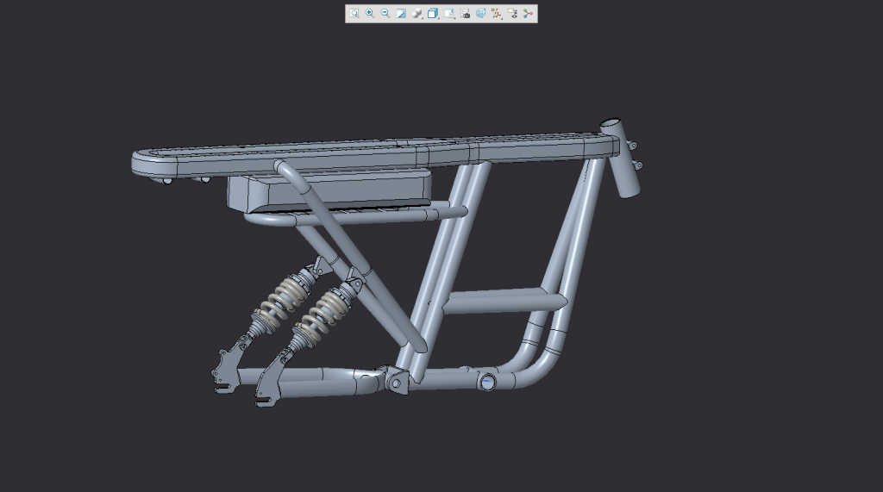Toggle the spin center icon
This screenshot has width=883, height=492.
pos(529,13)
